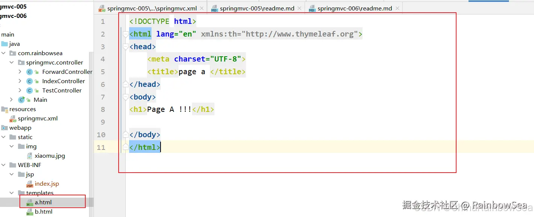Click the img folder icon
Image resolution: width=534 pixels, height=217 pixels.
click(21, 146)
